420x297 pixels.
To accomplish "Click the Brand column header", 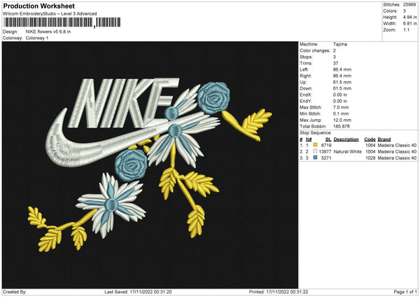I will point(384,139).
